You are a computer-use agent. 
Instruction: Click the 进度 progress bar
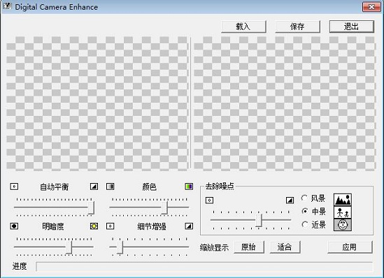204,267
